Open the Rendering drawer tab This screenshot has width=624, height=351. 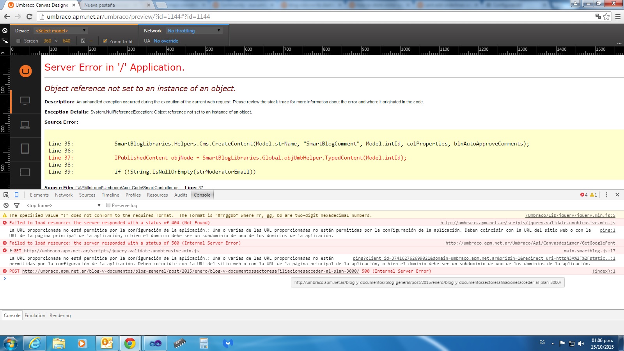click(60, 315)
